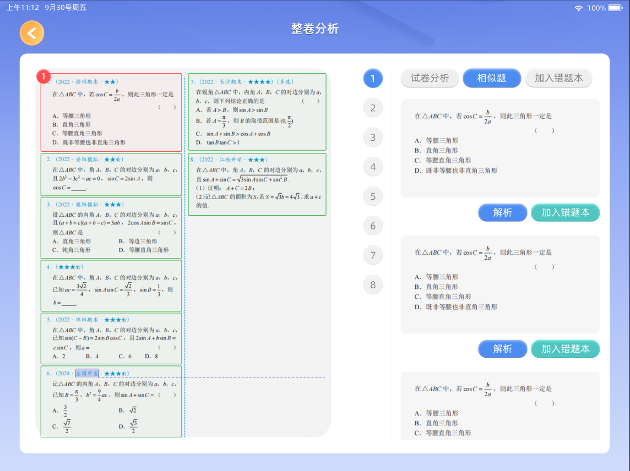Go to question 6 in the list

pyautogui.click(x=373, y=226)
